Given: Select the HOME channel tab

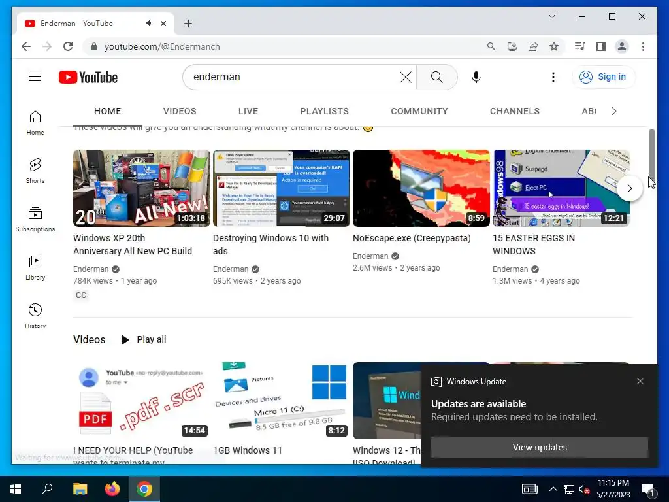Looking at the screenshot, I should [x=108, y=111].
